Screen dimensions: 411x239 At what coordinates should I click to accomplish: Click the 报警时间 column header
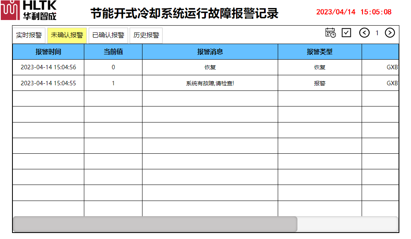(48, 52)
